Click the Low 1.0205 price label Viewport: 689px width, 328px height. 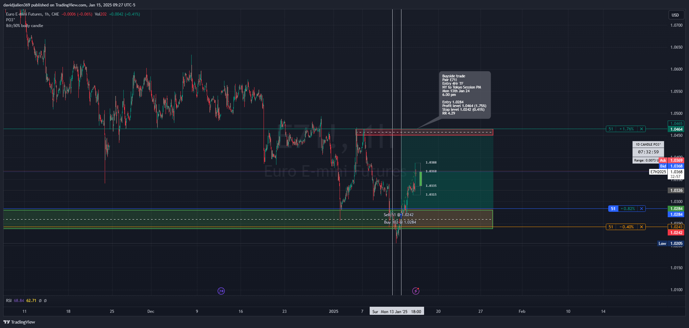click(671, 244)
